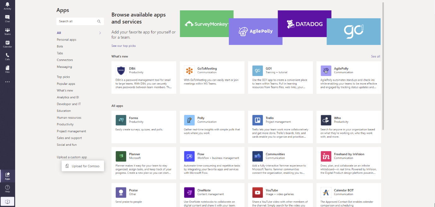Open the AgilePolly app icon in What's new

(x=326, y=71)
